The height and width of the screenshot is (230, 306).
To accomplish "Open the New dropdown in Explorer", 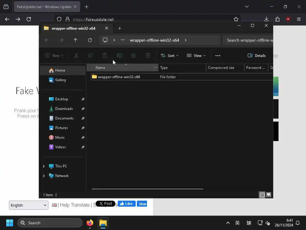I will (54, 55).
